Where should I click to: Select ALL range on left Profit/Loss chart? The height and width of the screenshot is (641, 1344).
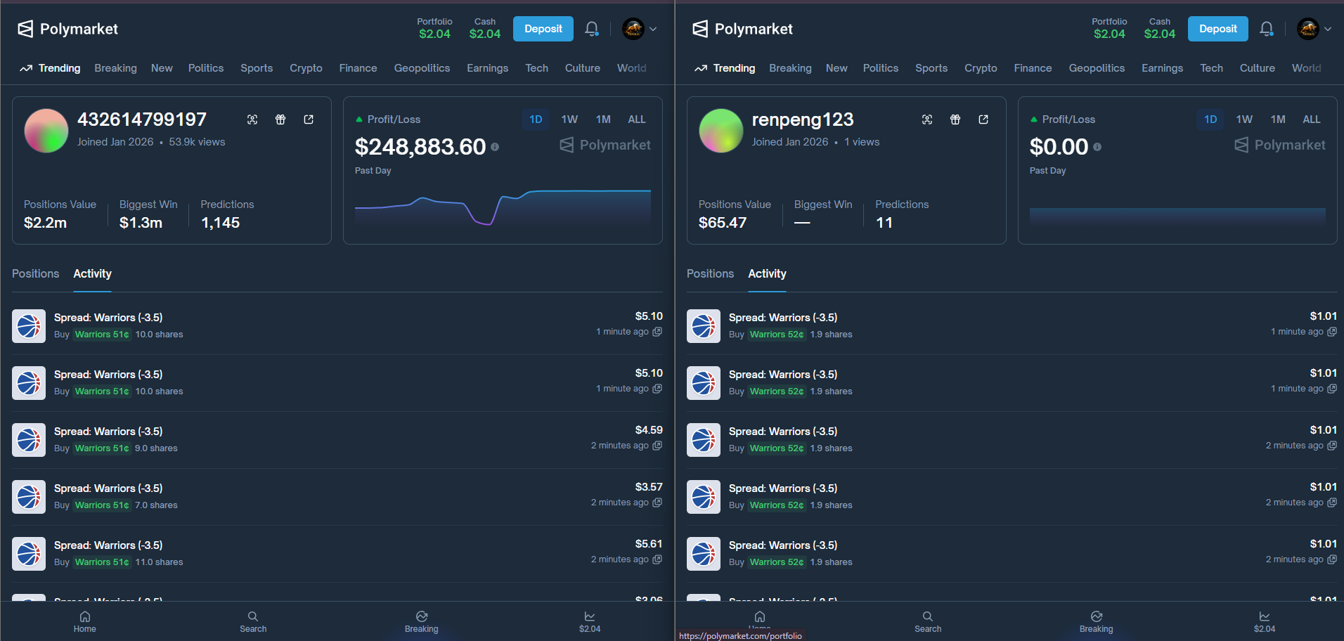pos(637,119)
